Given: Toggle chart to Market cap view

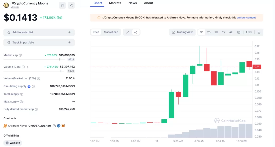Looking at the screenshot, I should (x=111, y=32).
